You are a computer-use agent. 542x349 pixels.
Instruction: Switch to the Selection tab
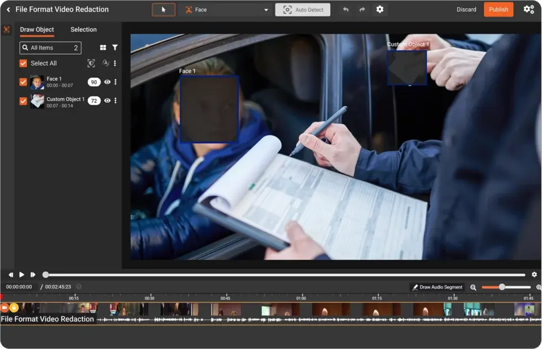[84, 30]
